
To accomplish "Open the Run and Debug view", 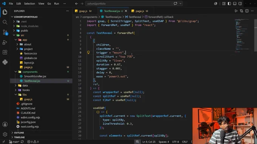I will (5, 42).
